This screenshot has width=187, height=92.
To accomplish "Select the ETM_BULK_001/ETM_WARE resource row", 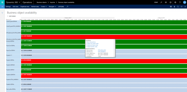I will 13,32.
